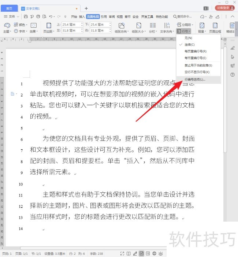This screenshot has height=257, width=238.
Task: Click the eye protection mode icon
Action: pos(161,254)
